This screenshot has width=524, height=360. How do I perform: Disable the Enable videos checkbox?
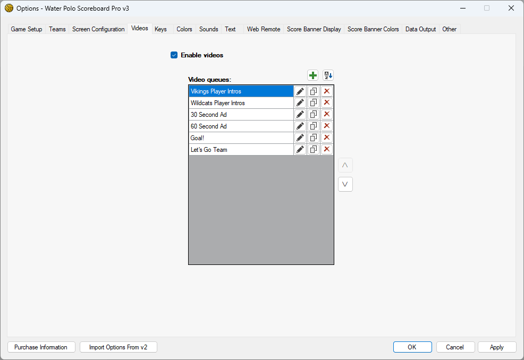pyautogui.click(x=174, y=55)
